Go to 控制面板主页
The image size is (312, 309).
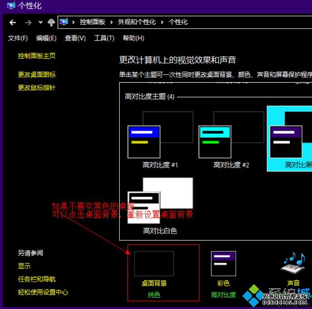pyautogui.click(x=37, y=56)
